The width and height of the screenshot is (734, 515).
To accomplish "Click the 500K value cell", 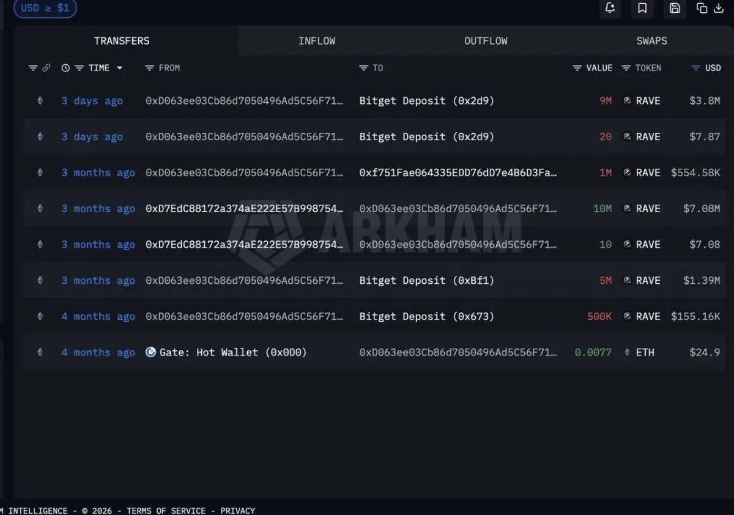I will click(x=599, y=316).
